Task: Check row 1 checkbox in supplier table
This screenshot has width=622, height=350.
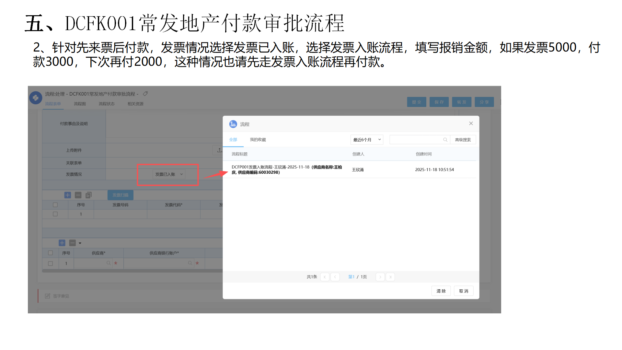Action: [50, 263]
